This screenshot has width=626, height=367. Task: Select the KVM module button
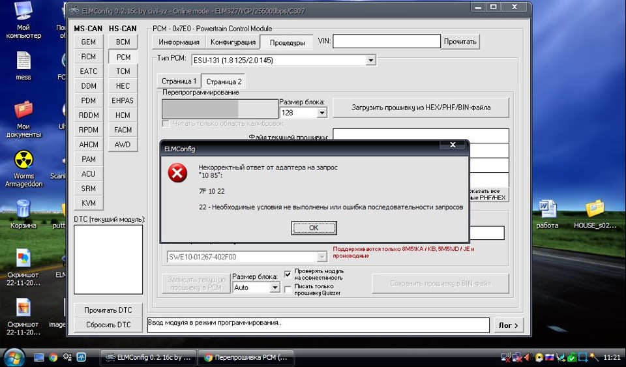tap(88, 203)
